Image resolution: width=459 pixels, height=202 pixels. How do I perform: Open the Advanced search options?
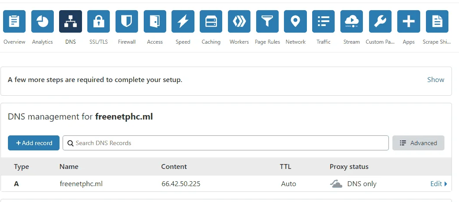[x=418, y=143]
